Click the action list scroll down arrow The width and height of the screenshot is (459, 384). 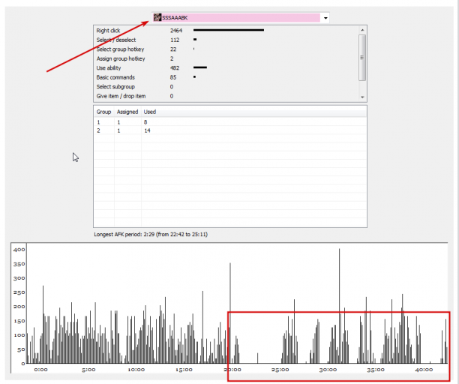(362, 97)
